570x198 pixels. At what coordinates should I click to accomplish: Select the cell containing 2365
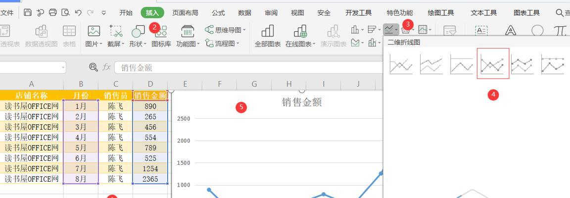[x=150, y=179]
